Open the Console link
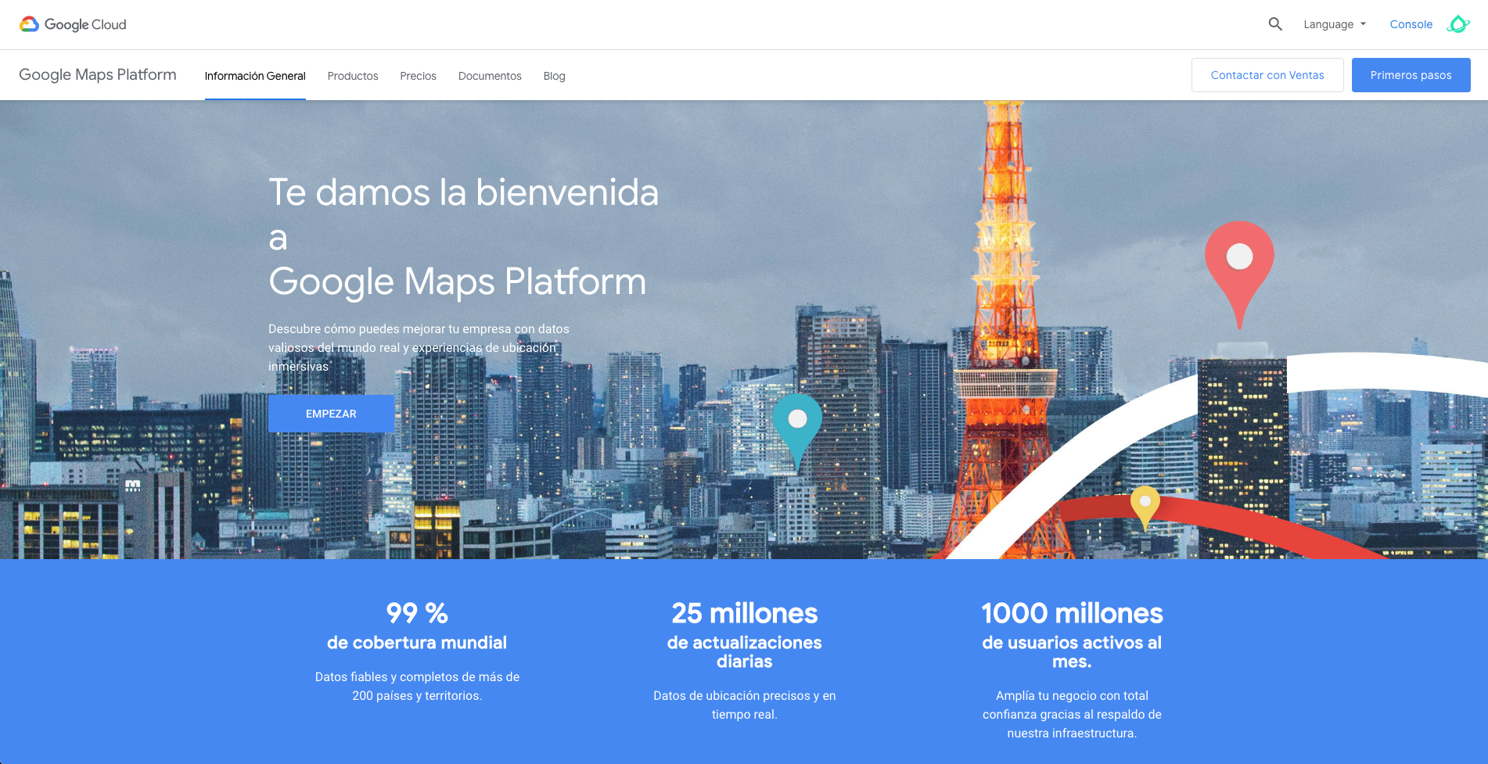 pos(1411,24)
